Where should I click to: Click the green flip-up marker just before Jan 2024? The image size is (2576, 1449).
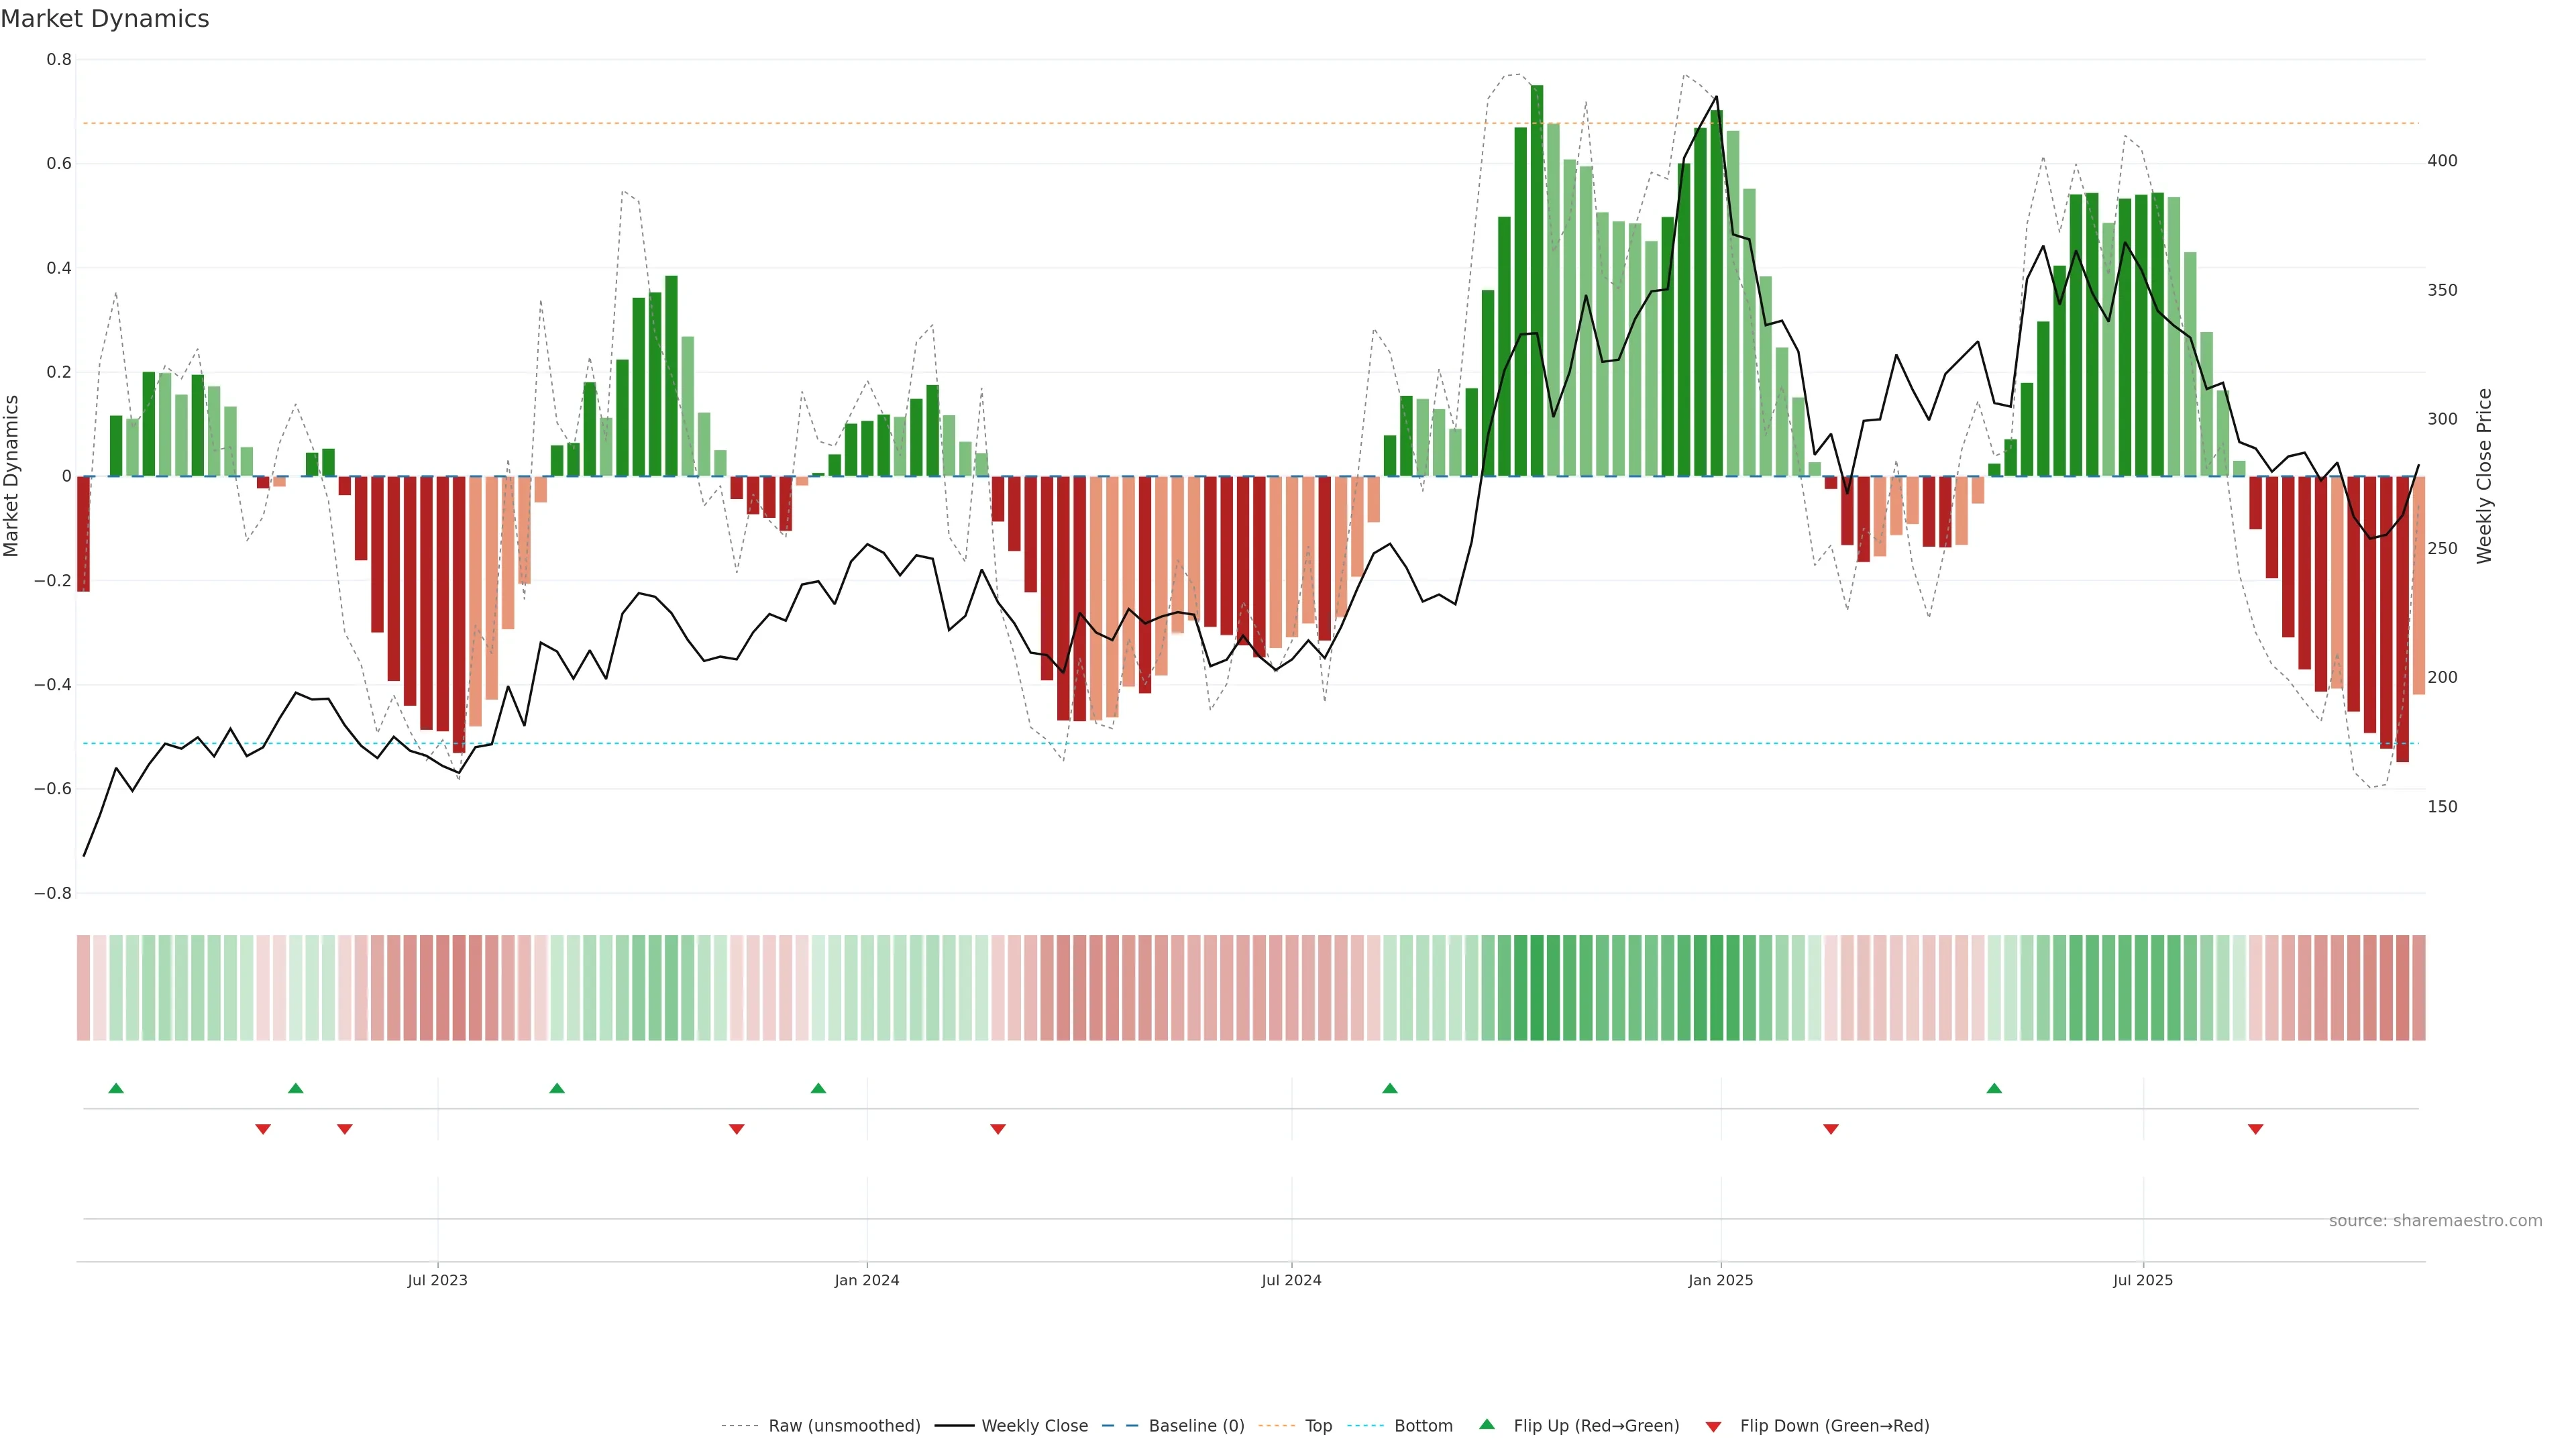(818, 1088)
